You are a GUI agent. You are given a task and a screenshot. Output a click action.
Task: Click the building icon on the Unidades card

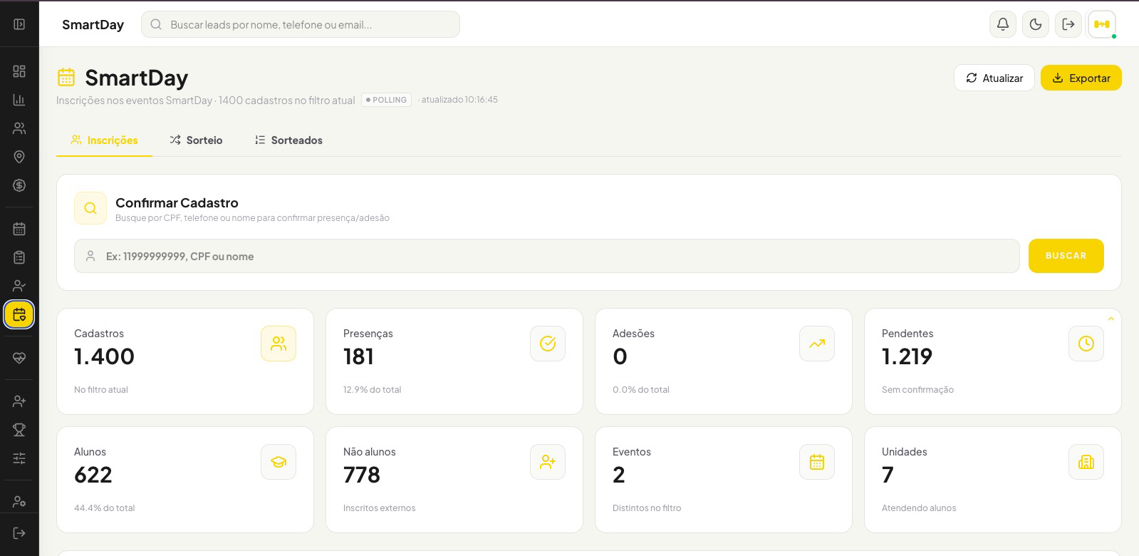point(1086,462)
